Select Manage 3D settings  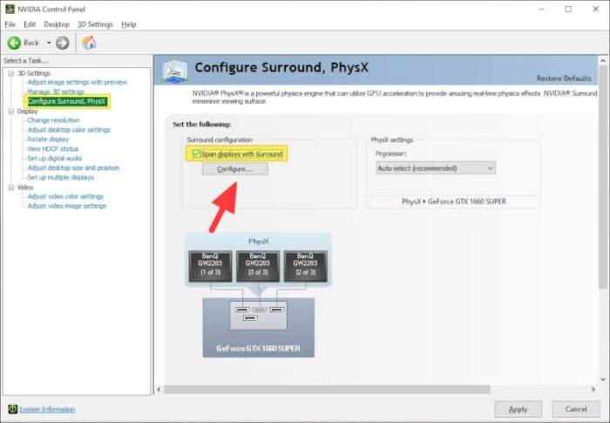56,92
